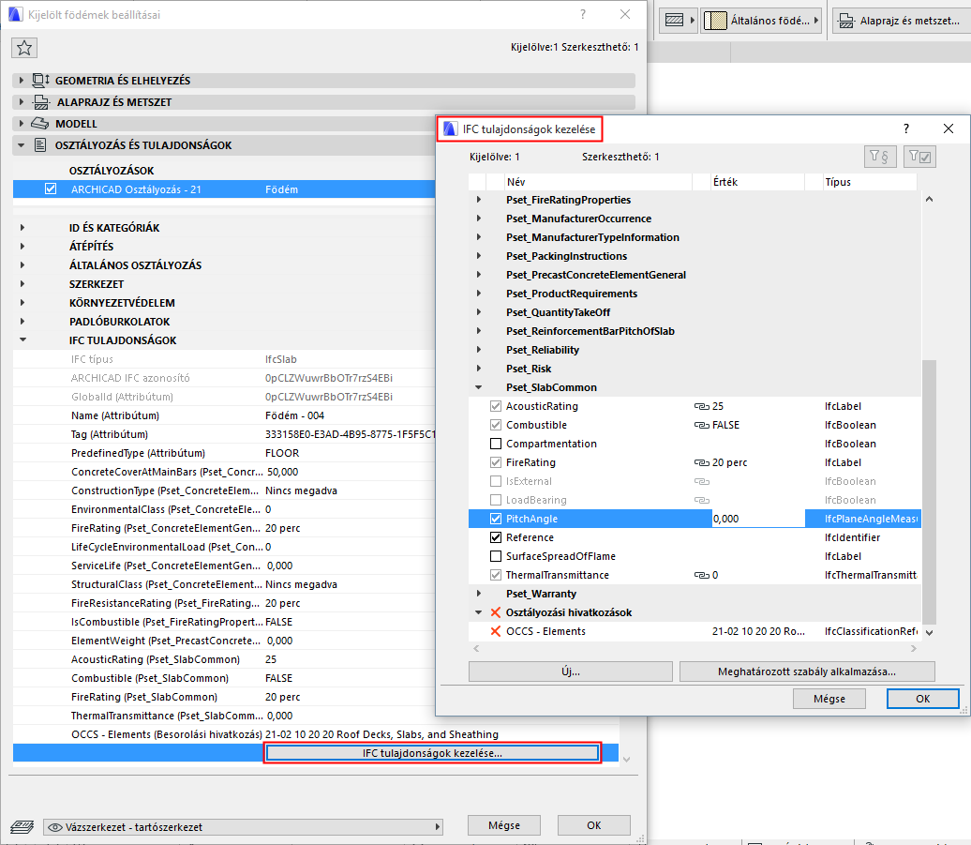The image size is (971, 845).
Task: Collapse the Osztályozás és tulajdonságok panel
Action: [21, 145]
